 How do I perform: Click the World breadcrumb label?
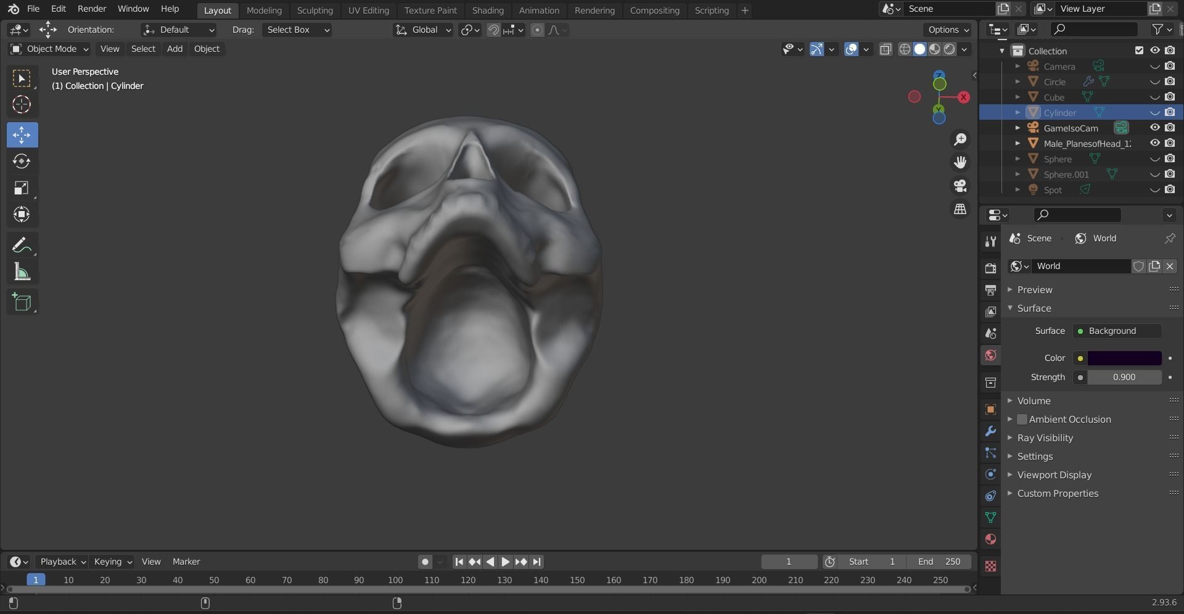point(1104,238)
